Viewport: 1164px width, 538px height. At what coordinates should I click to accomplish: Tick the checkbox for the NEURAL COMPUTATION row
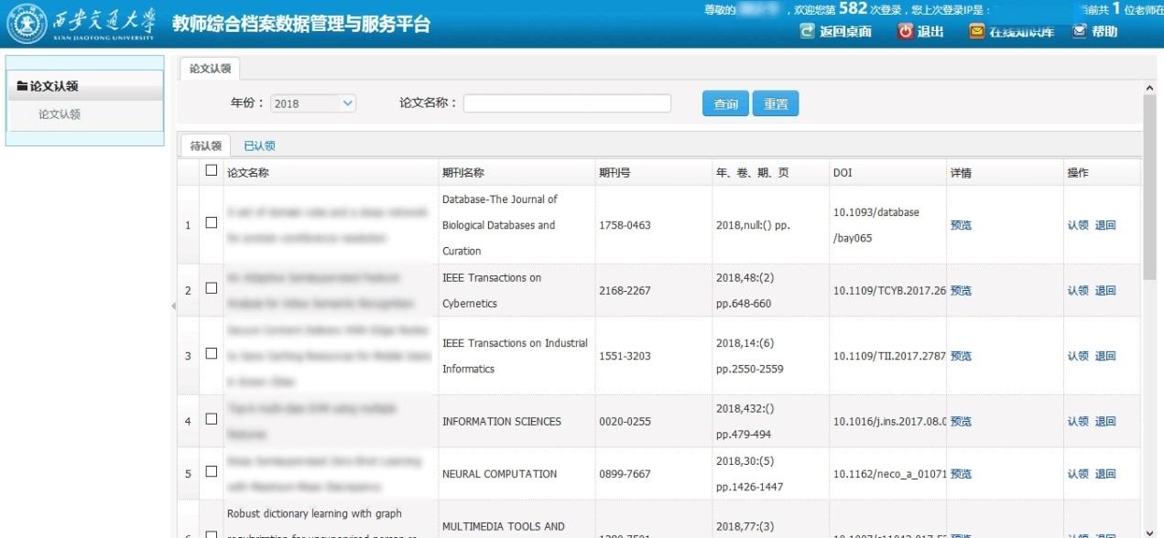pos(212,471)
